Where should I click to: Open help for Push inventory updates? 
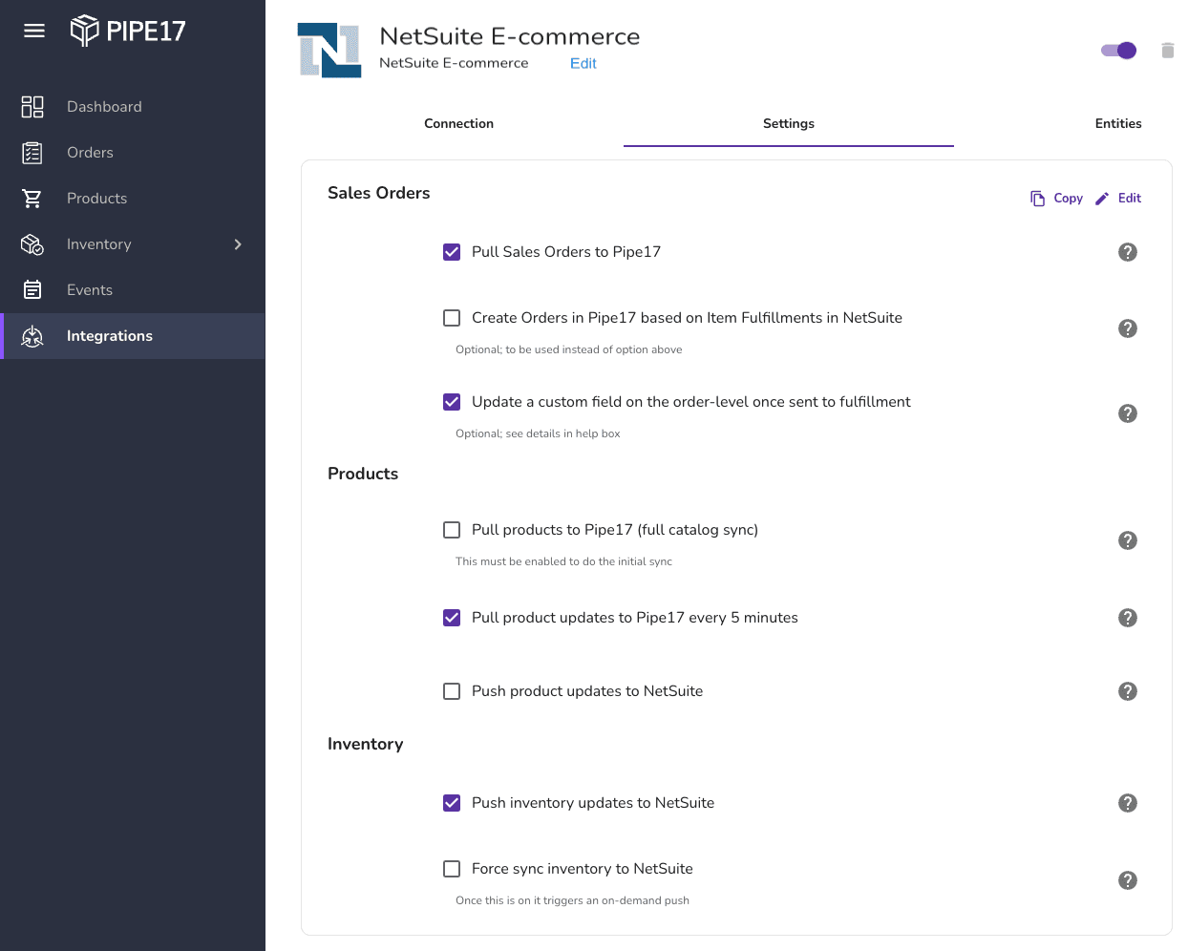pos(1128,803)
